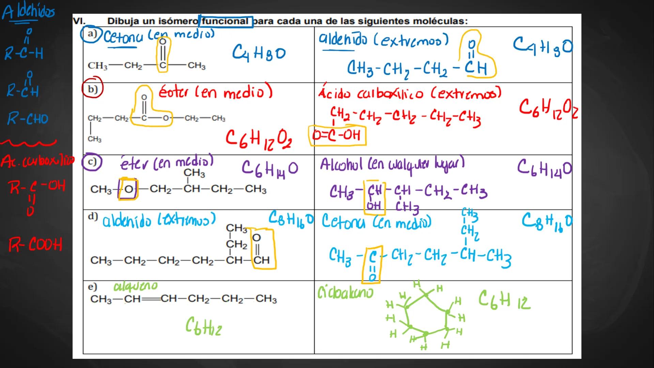654x368 pixels.
Task: Click the red R-COOH formula in sidebar
Action: [35, 245]
